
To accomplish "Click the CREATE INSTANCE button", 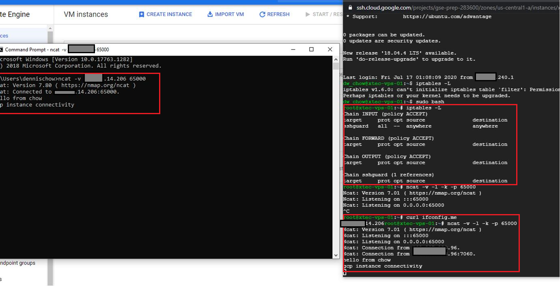I will pos(165,14).
